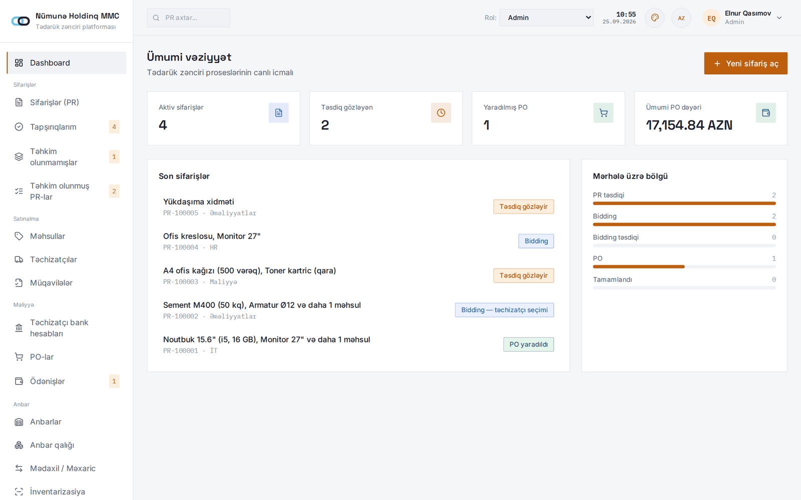Open the theme palette icon
This screenshot has width=801, height=500.
(655, 18)
